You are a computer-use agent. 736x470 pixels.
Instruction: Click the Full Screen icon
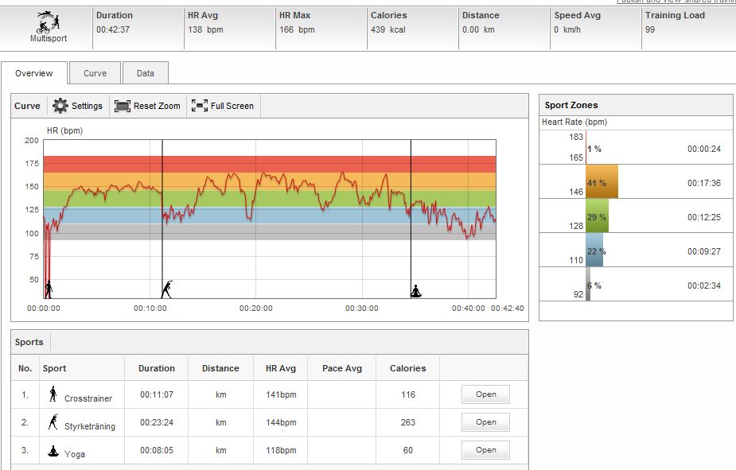click(199, 106)
